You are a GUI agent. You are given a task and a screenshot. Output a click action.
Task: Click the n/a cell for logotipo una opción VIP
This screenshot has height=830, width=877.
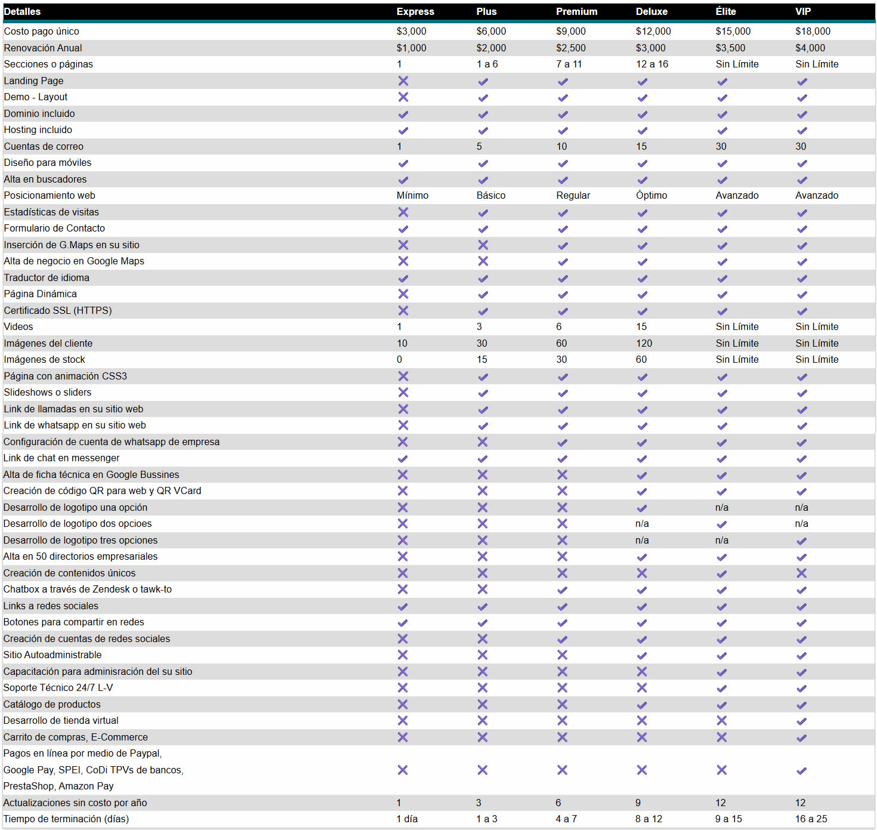[x=801, y=507]
